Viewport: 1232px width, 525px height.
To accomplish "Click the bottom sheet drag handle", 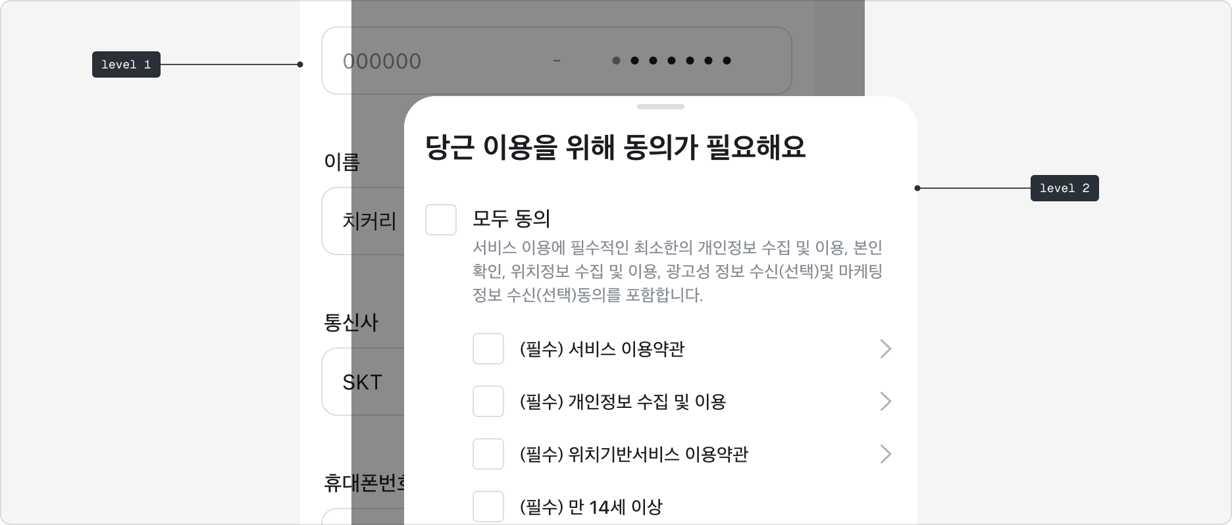I will pos(660,107).
